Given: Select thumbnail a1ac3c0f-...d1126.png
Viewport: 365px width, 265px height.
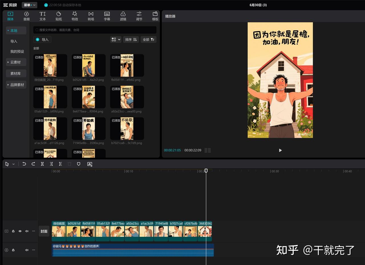Looking at the screenshot, I should click(50, 129).
